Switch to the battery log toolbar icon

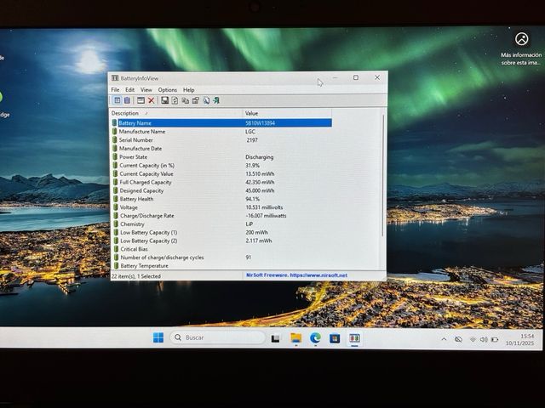click(127, 100)
